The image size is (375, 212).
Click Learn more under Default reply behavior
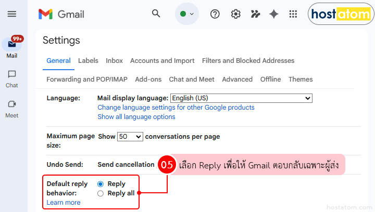pyautogui.click(x=64, y=203)
